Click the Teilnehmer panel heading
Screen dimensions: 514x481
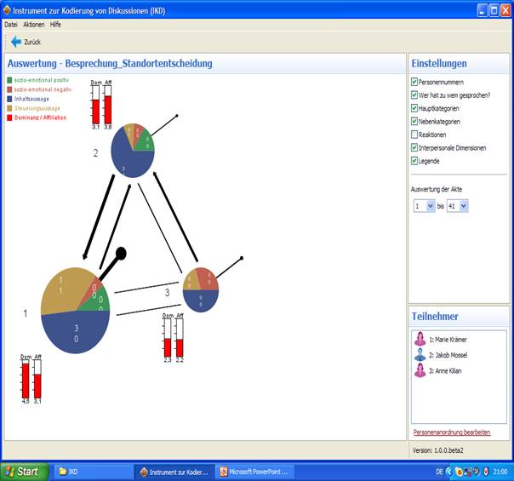(435, 316)
